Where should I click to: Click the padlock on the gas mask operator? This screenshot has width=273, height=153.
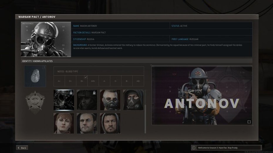[x=72, y=92]
